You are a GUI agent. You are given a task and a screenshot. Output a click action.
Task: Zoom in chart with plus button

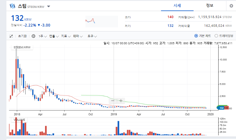pos(121,101)
